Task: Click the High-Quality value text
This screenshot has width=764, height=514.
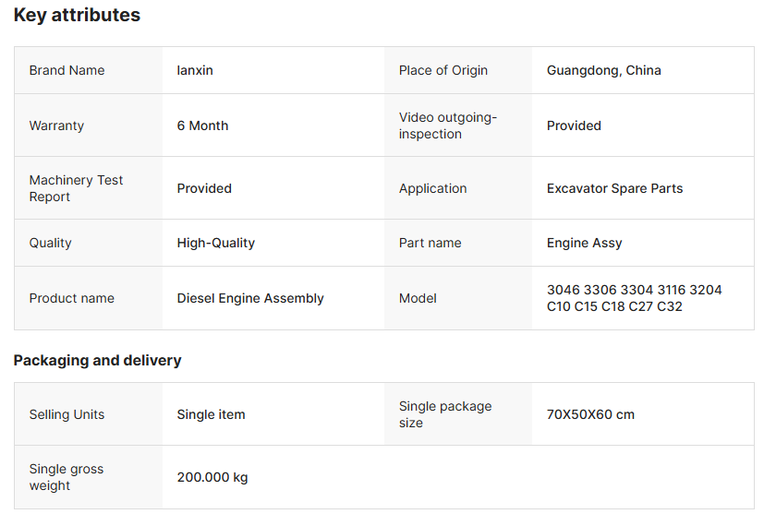Action: (215, 243)
